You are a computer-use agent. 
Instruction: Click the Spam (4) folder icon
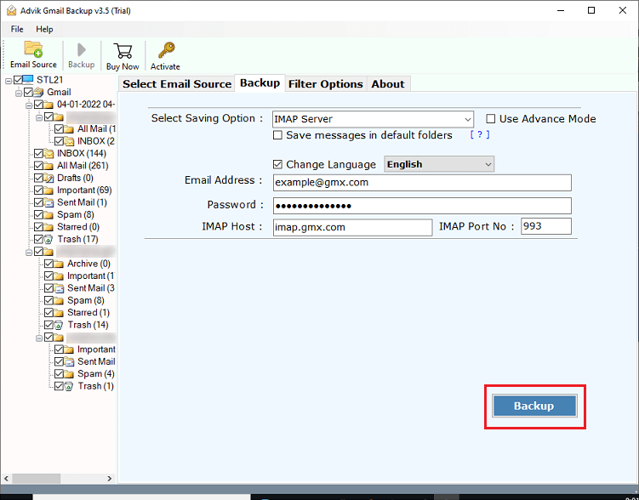tap(69, 374)
